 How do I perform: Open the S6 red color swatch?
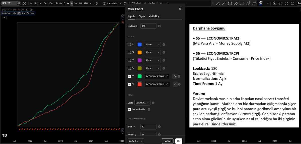(139, 84)
